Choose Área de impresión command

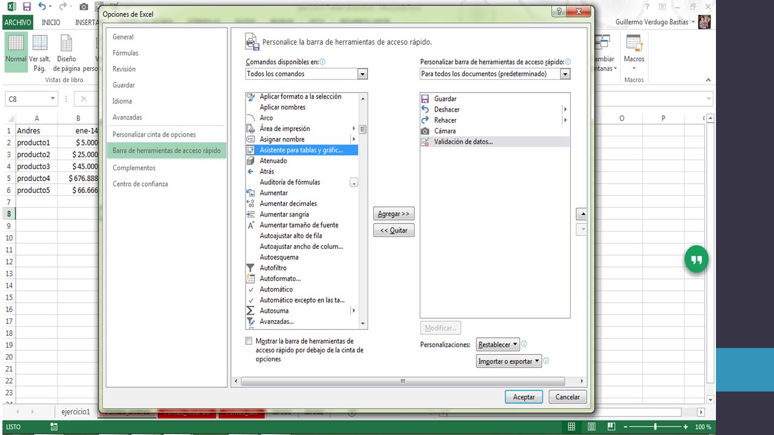[302, 129]
